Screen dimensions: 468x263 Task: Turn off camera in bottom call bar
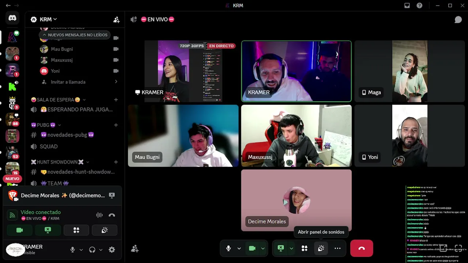pos(252,248)
